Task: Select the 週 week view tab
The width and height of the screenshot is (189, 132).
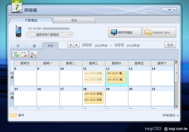Action: coord(34,46)
